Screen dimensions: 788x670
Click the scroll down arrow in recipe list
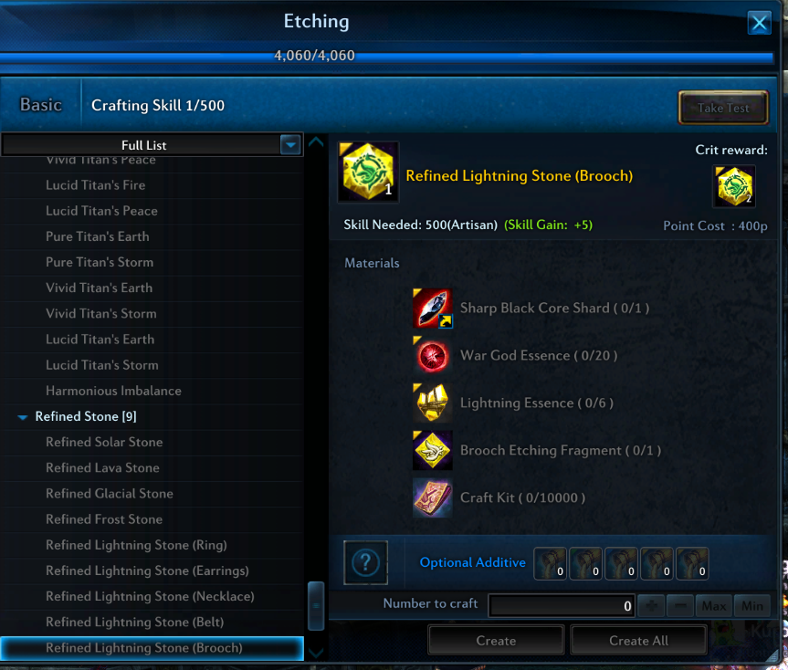click(316, 653)
